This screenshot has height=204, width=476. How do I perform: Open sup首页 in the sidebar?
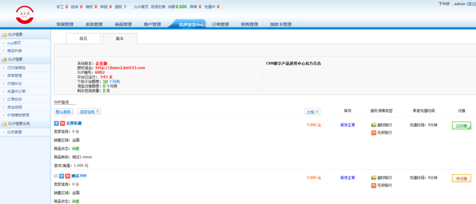pos(14,43)
